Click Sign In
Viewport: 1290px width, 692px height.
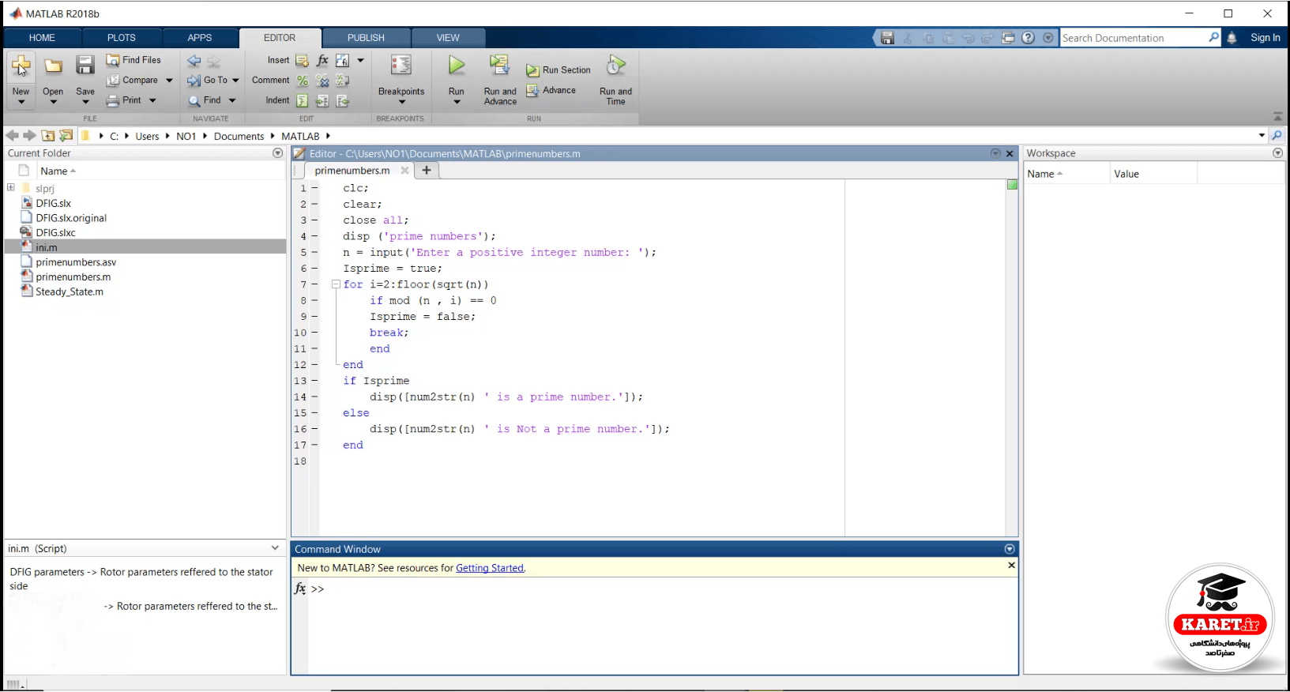(1265, 38)
